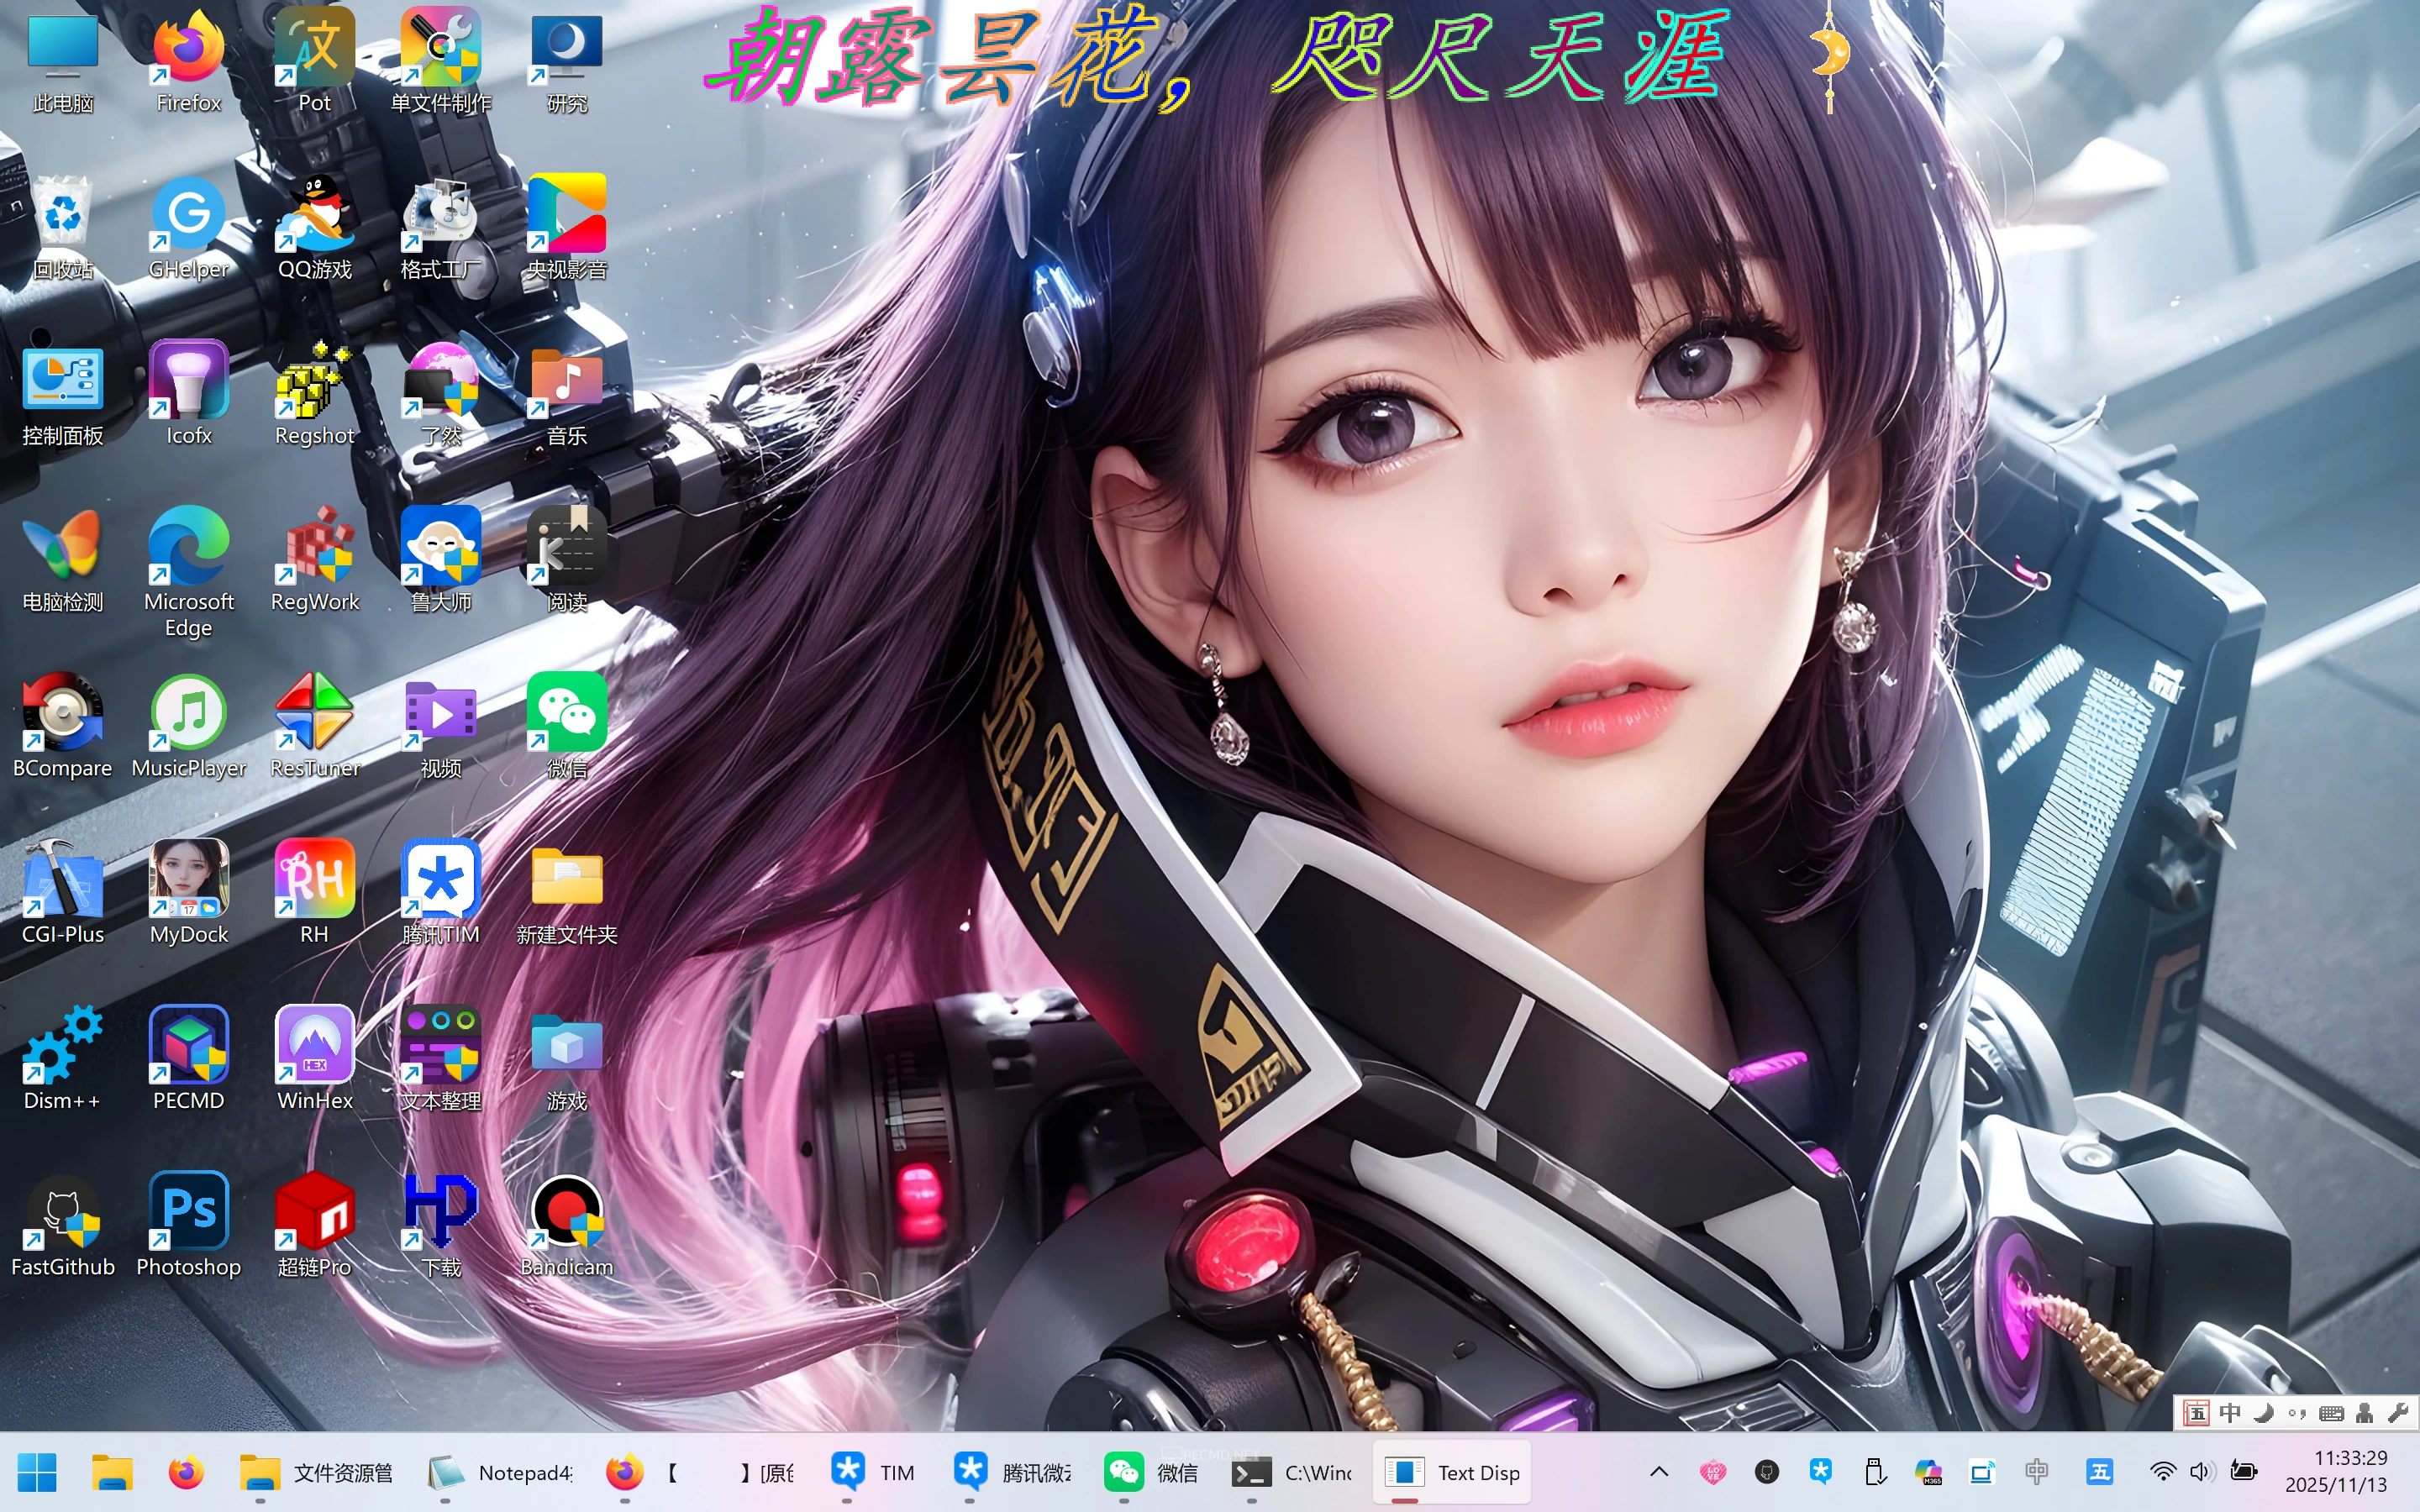Open the Photoshop desktop shortcut
The width and height of the screenshot is (2420, 1512).
pyautogui.click(x=188, y=1212)
